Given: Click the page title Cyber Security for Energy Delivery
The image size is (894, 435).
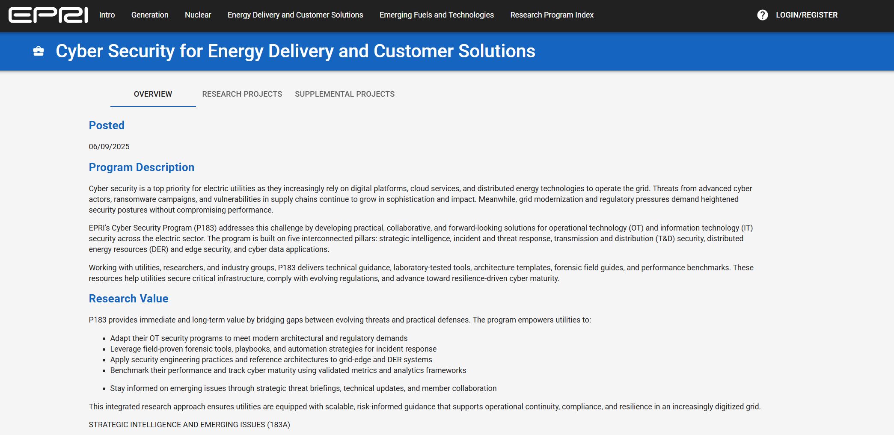Looking at the screenshot, I should point(295,51).
